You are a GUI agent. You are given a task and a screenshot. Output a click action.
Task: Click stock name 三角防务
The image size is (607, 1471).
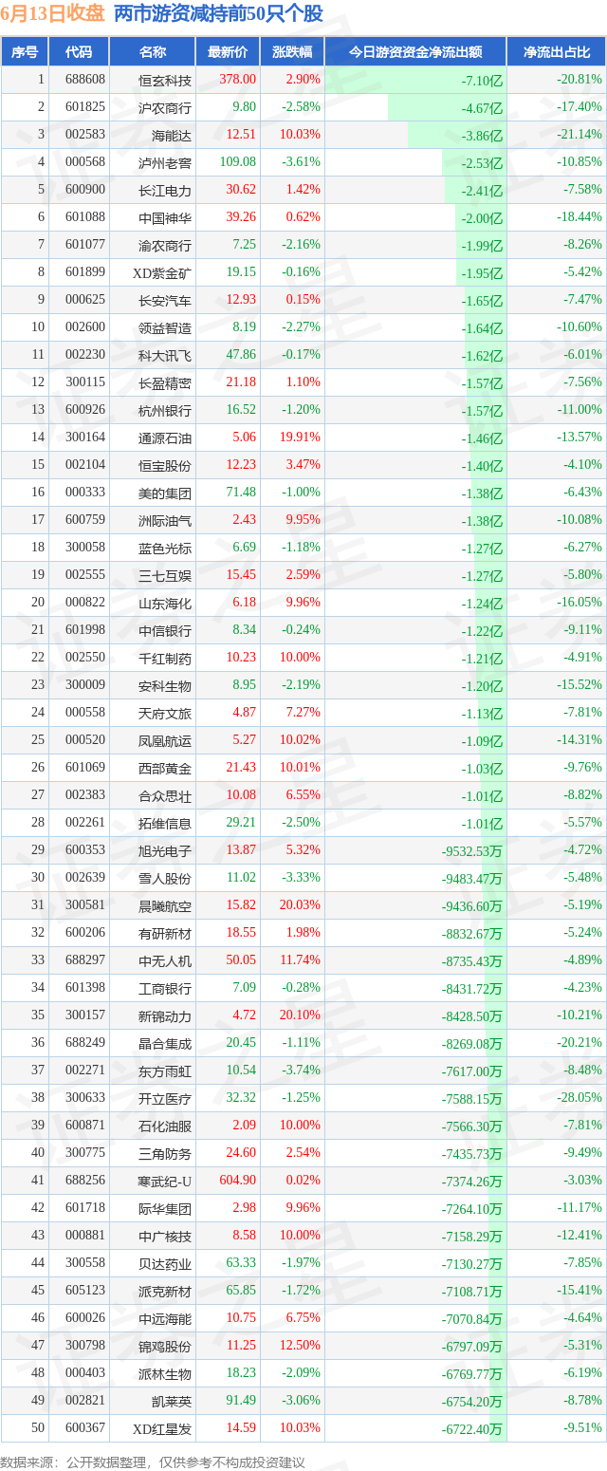coord(165,1153)
